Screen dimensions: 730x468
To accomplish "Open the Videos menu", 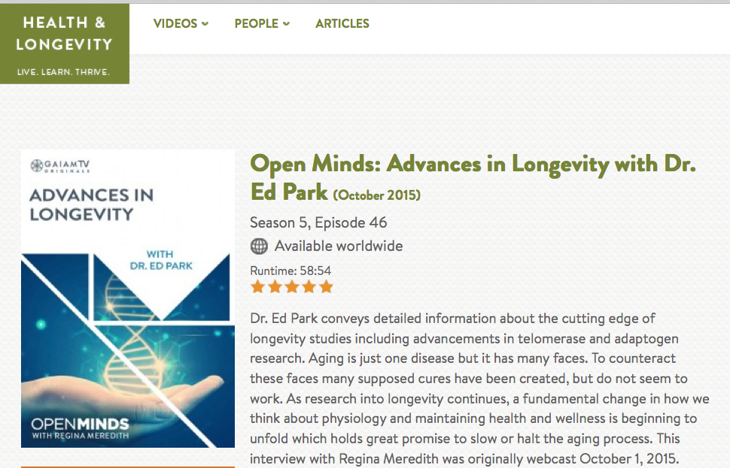I will (181, 23).
